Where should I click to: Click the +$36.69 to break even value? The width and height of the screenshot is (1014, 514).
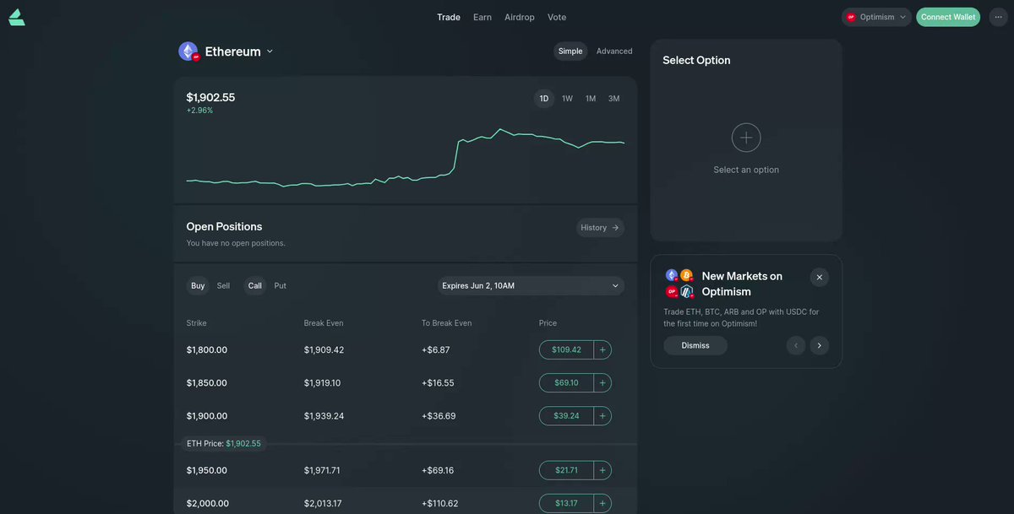439,416
